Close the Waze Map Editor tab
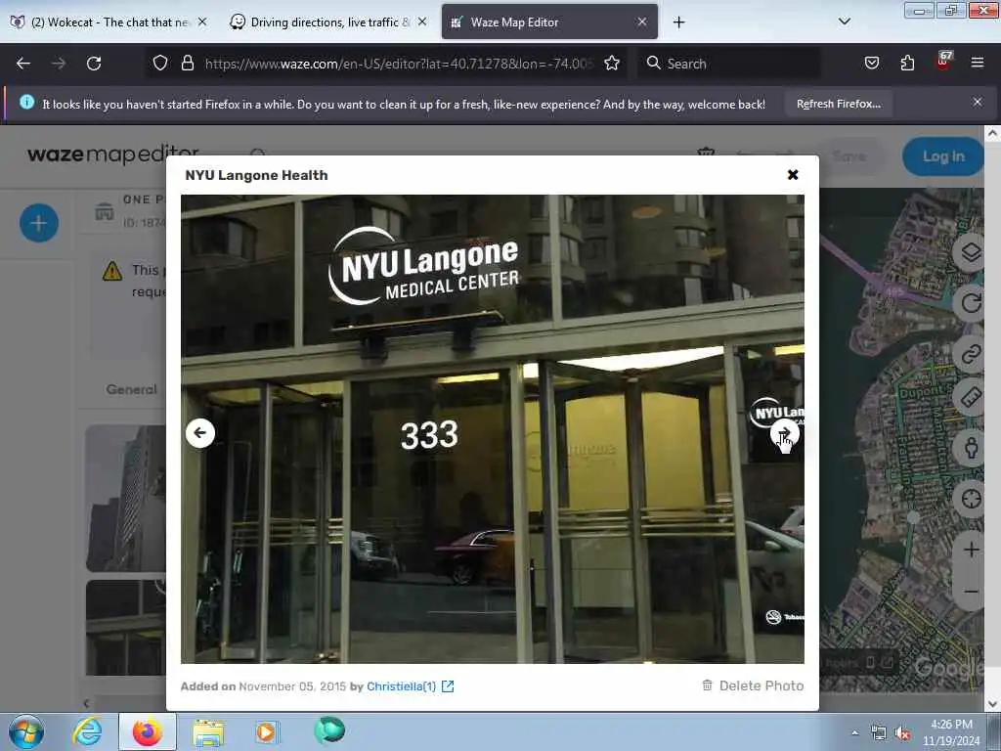Screen dimensions: 1001x751 point(642,22)
